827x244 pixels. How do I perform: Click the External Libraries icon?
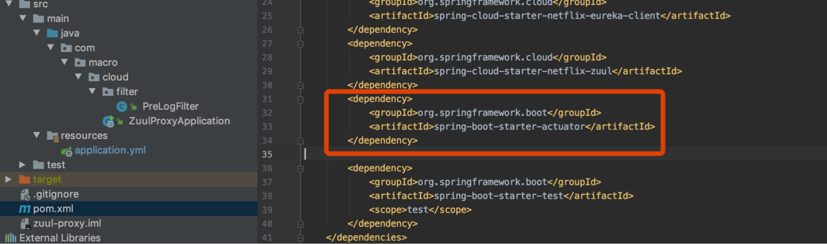[11, 238]
